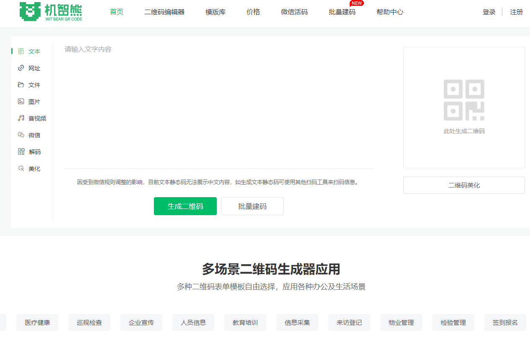Select the 解码 decode icon in sidebar
Screen dimensions: 530x342
(x=21, y=152)
